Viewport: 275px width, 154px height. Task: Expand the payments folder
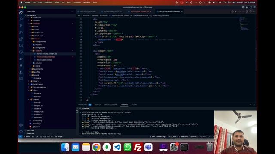point(50,69)
